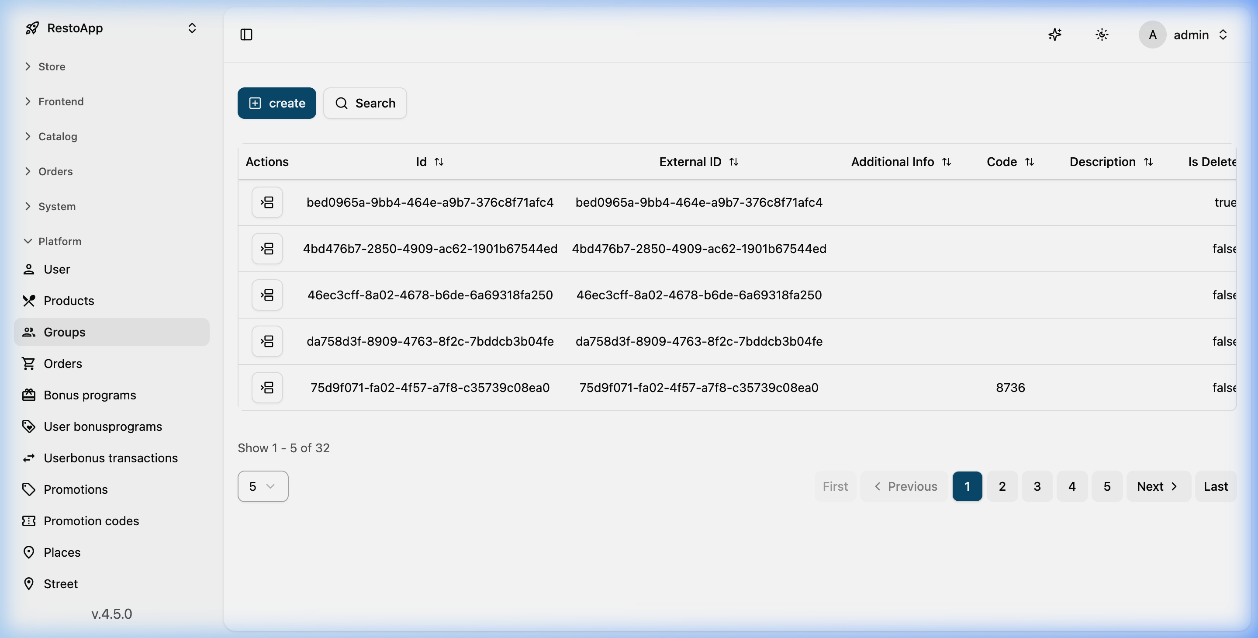Image resolution: width=1258 pixels, height=638 pixels.
Task: Open row actions for group ending afc4
Action: point(267,202)
